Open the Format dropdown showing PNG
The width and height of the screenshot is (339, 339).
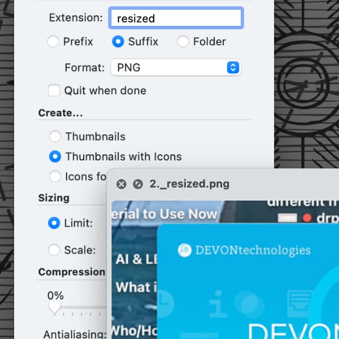176,68
